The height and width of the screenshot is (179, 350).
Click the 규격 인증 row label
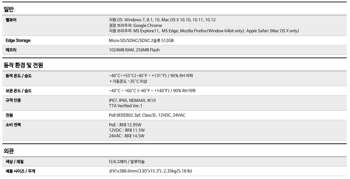tap(13, 100)
